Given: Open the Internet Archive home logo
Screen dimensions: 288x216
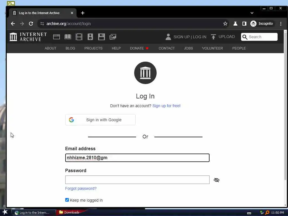Looking at the screenshot, I should click(x=28, y=37).
